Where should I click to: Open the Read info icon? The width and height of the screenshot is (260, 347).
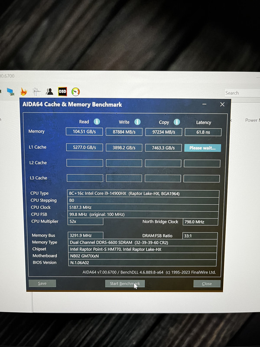point(97,121)
